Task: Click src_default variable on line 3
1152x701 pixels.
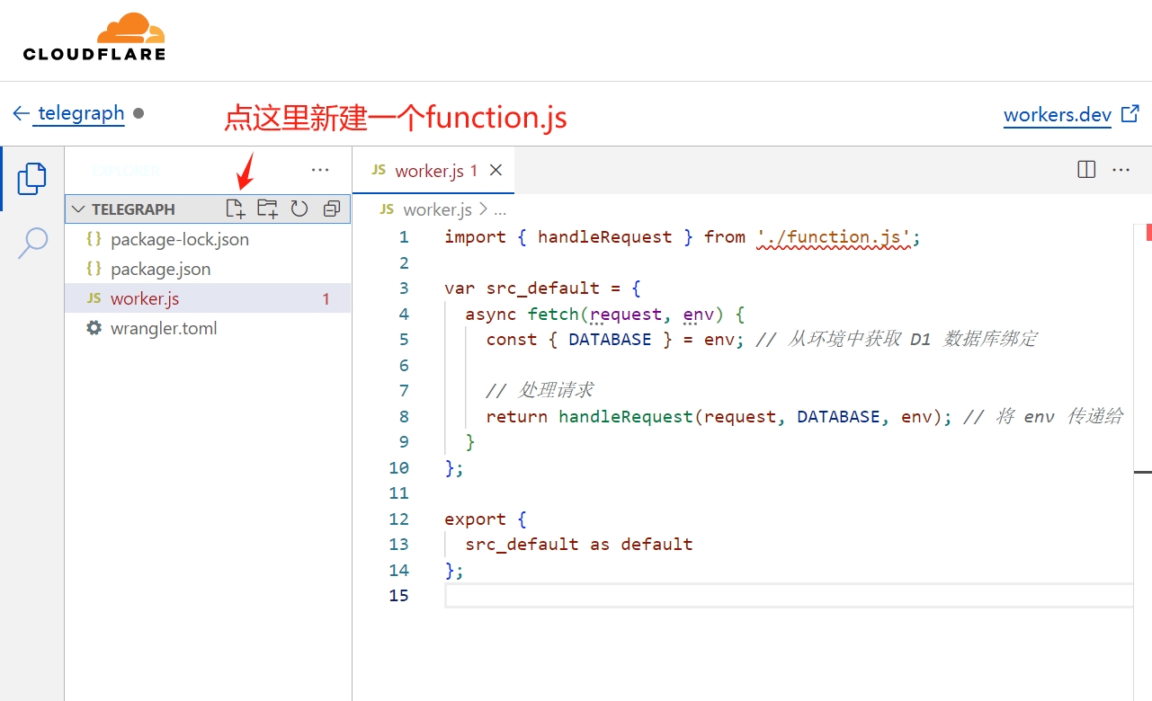Action: point(542,288)
